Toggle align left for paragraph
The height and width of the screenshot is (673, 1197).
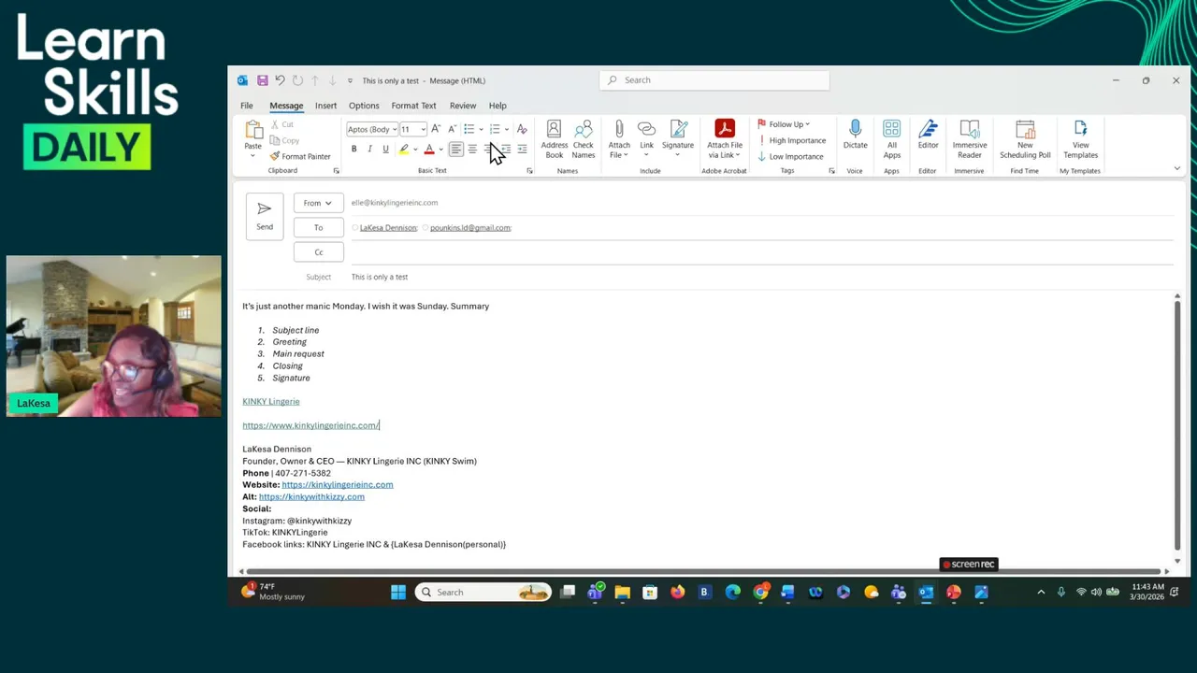[455, 150]
